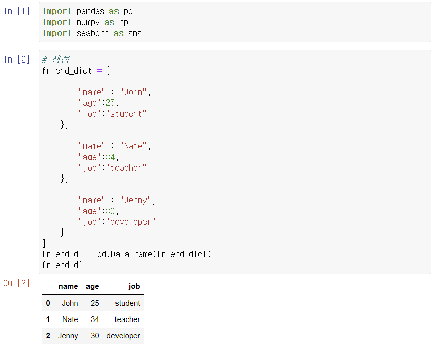The image size is (436, 350).
Task: Click inside the imports code cell
Action: point(235,22)
